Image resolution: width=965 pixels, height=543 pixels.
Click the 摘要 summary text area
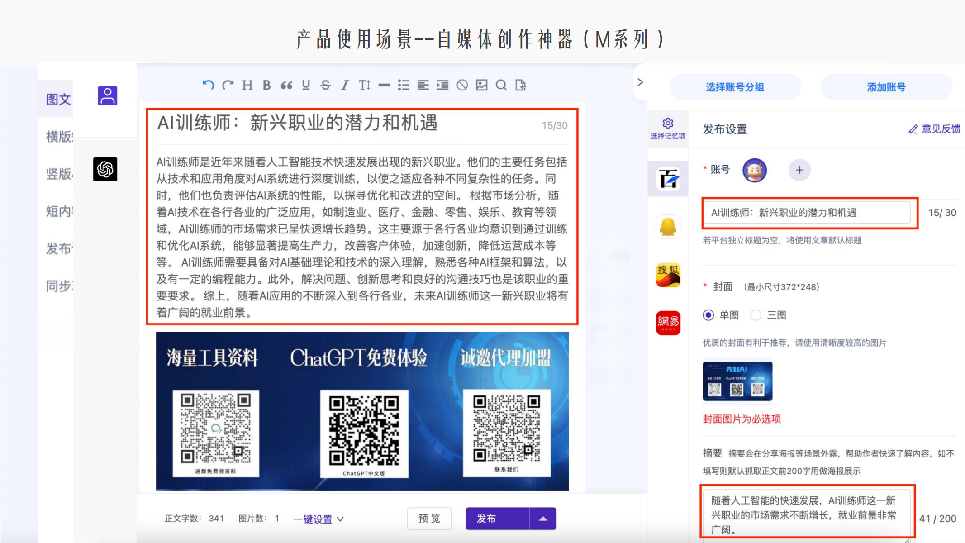(807, 514)
